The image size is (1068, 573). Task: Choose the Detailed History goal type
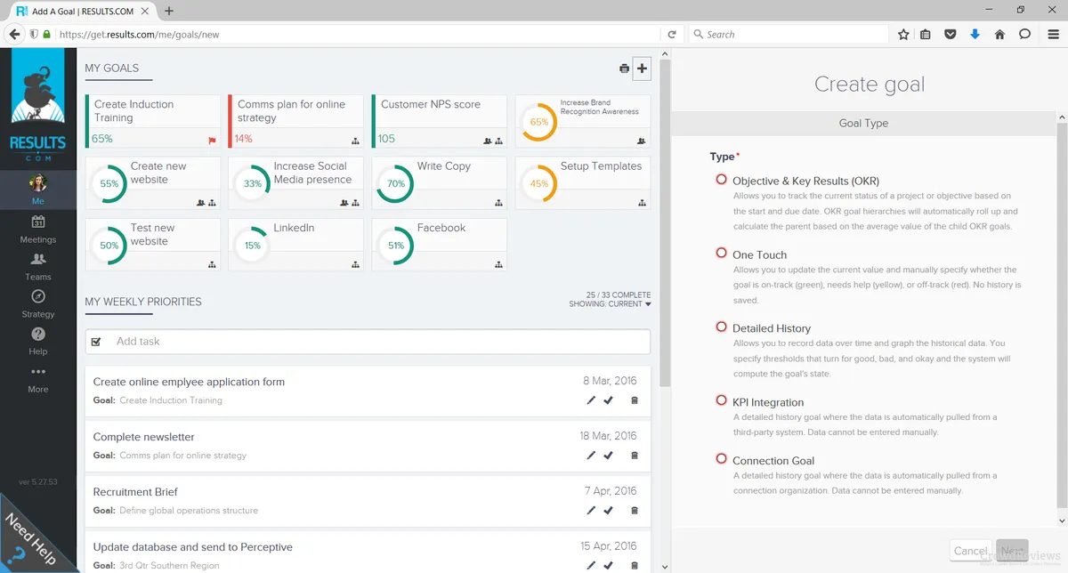[x=722, y=327]
